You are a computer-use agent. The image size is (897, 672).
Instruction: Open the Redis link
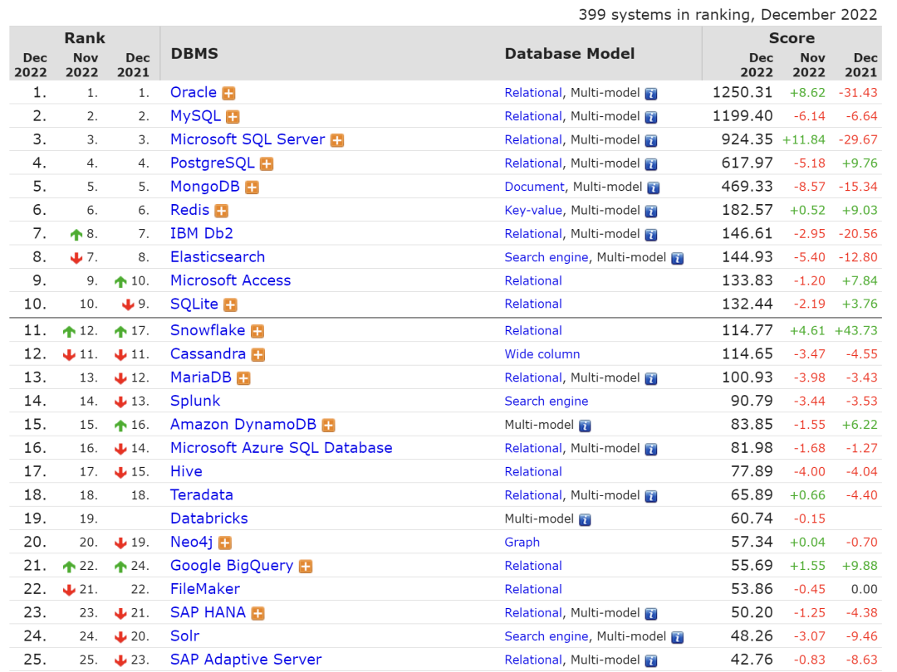pyautogui.click(x=190, y=210)
